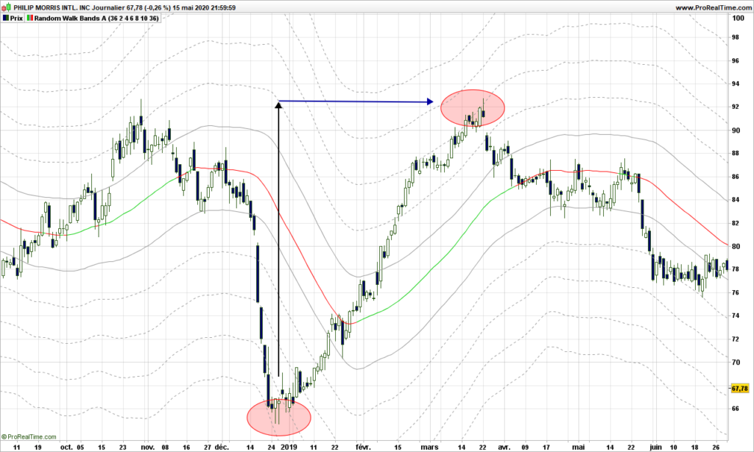The width and height of the screenshot is (754, 452).
Task: Open Random Walk Bands A indicator settings label
Action: tap(96, 18)
